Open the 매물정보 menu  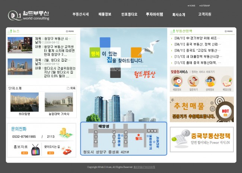[105, 14]
